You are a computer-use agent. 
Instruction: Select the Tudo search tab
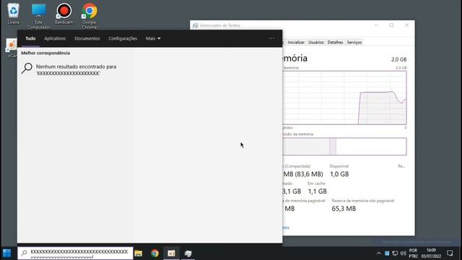[30, 38]
